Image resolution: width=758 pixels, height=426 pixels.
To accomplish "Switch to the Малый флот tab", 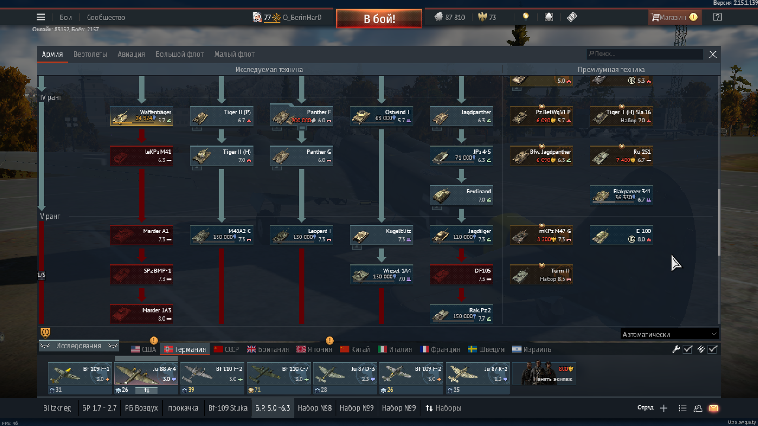I will [234, 54].
